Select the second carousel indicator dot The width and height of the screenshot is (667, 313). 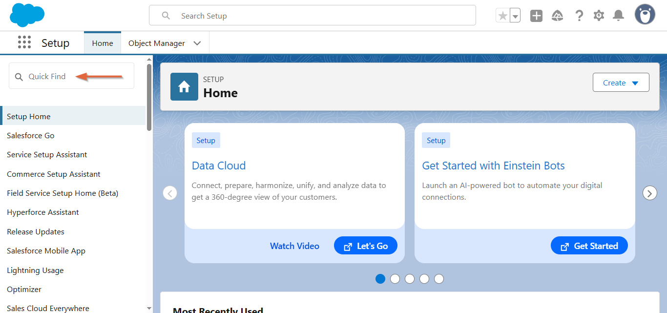[x=395, y=279]
